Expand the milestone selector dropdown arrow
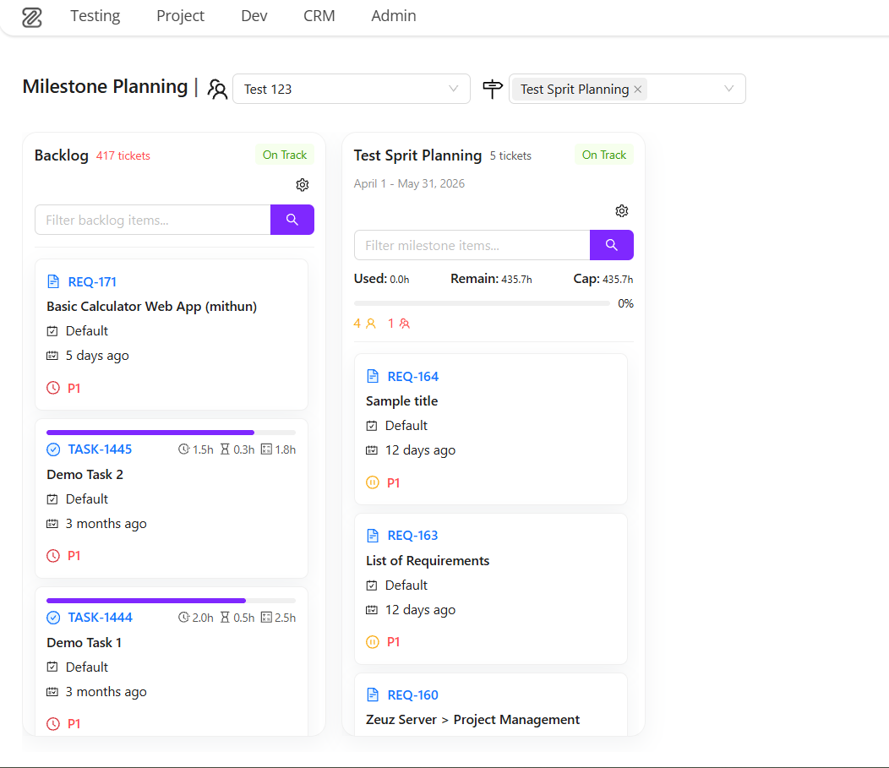The width and height of the screenshot is (889, 768). click(728, 89)
